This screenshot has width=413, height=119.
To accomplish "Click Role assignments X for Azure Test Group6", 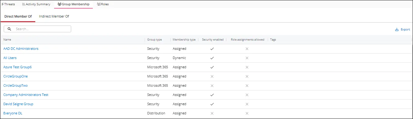I will coord(247,67).
